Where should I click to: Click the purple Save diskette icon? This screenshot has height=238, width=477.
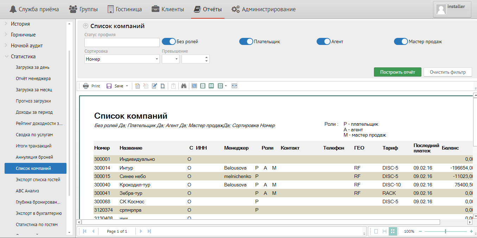(109, 86)
